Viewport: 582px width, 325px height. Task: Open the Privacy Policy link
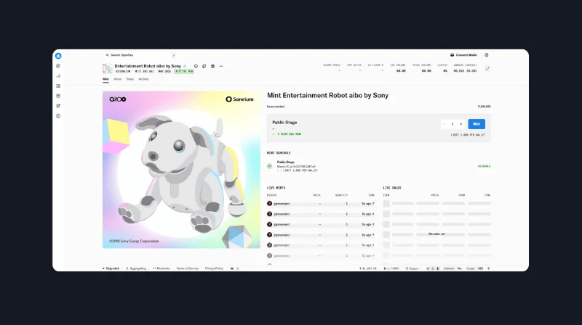point(214,268)
